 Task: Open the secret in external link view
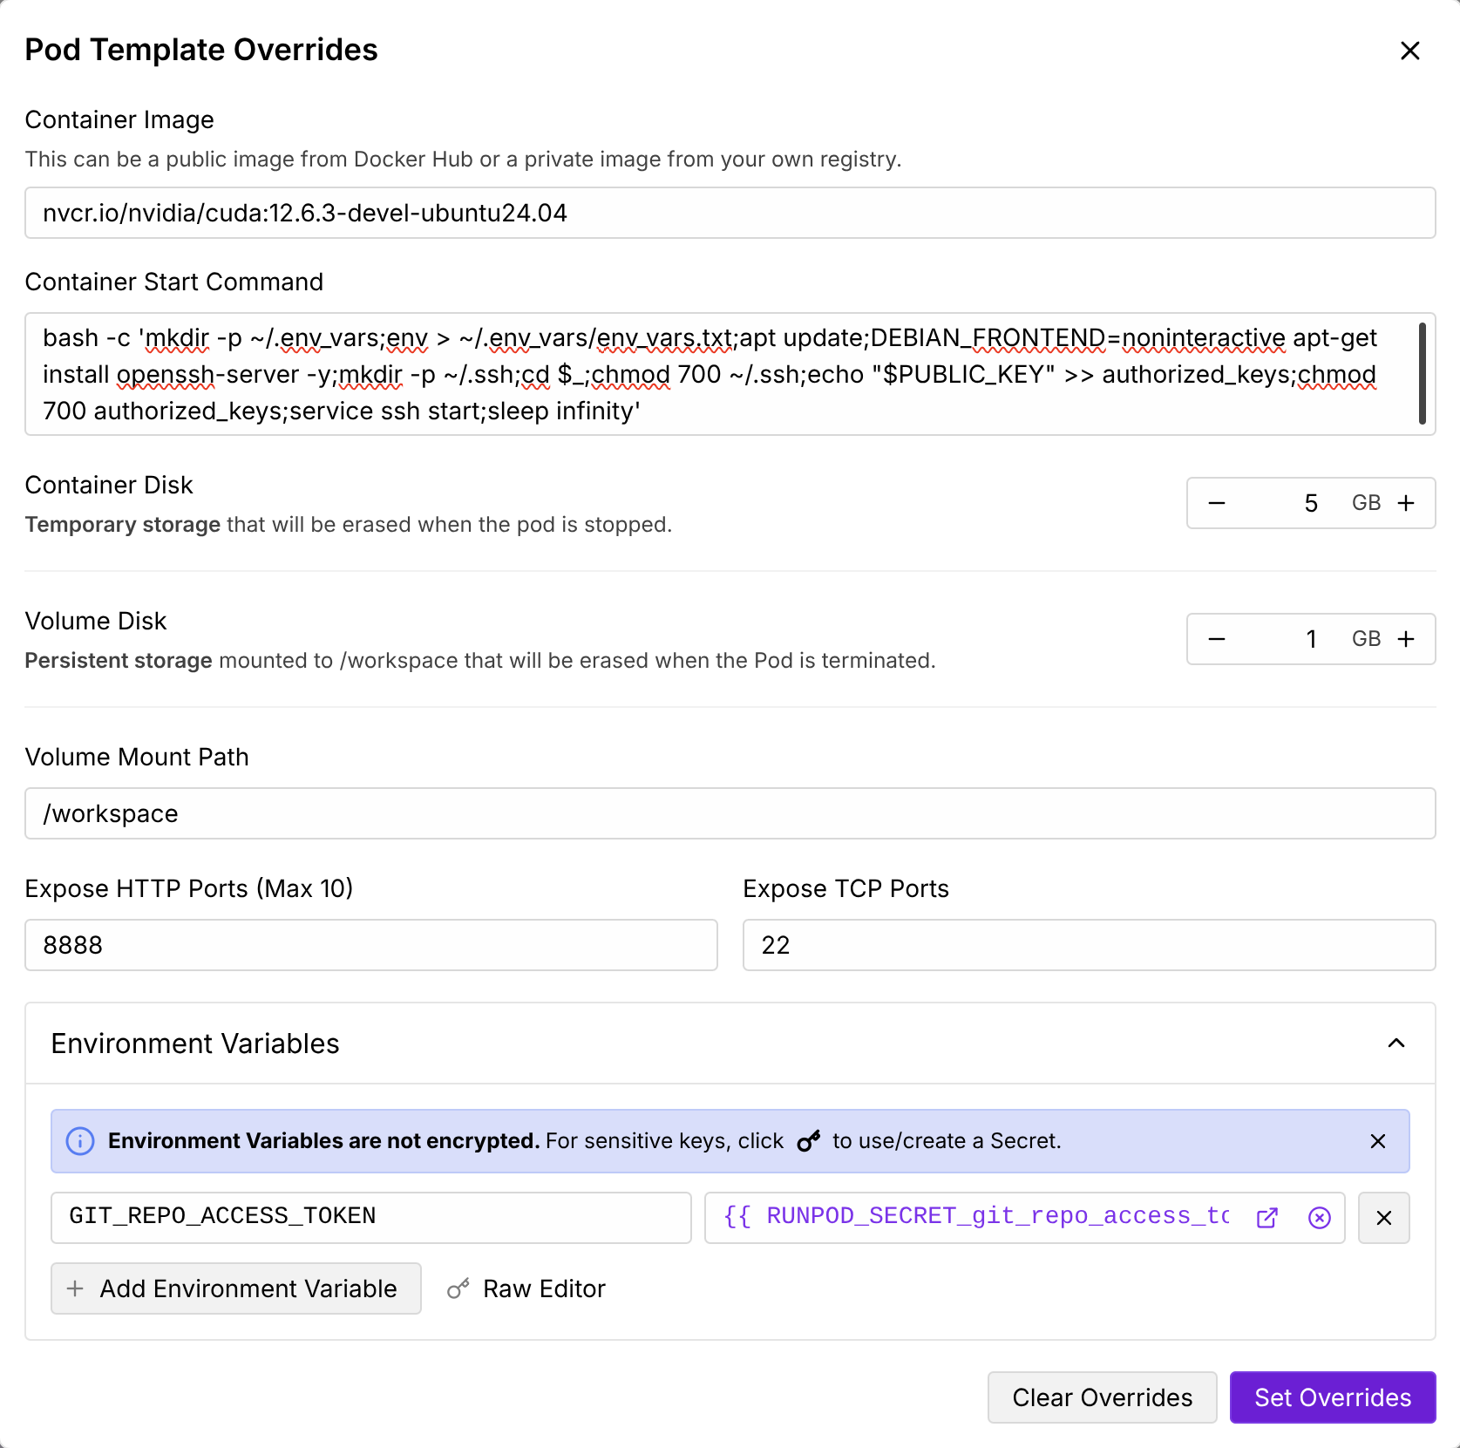tap(1266, 1217)
